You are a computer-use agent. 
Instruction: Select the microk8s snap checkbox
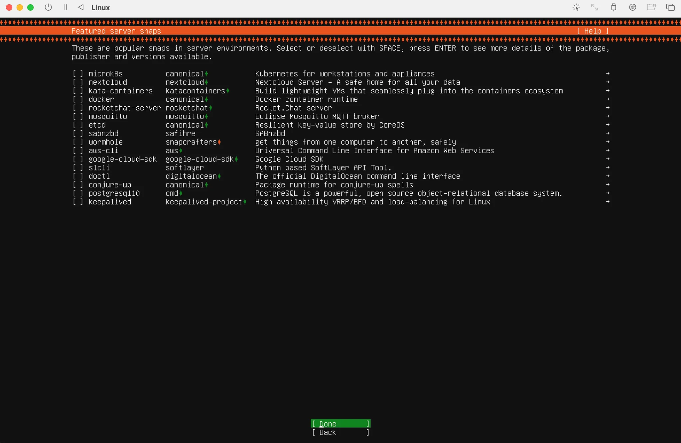click(x=78, y=74)
